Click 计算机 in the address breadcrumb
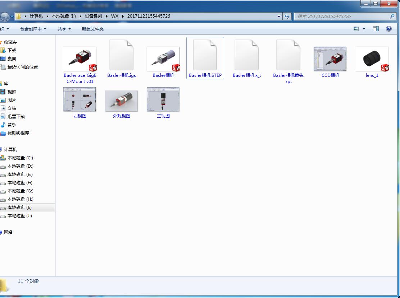The width and height of the screenshot is (400, 298). (x=36, y=16)
